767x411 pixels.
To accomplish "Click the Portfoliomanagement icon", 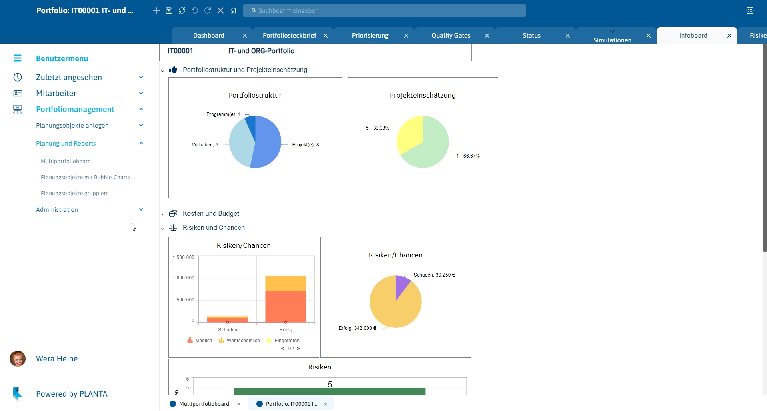I will [x=18, y=109].
